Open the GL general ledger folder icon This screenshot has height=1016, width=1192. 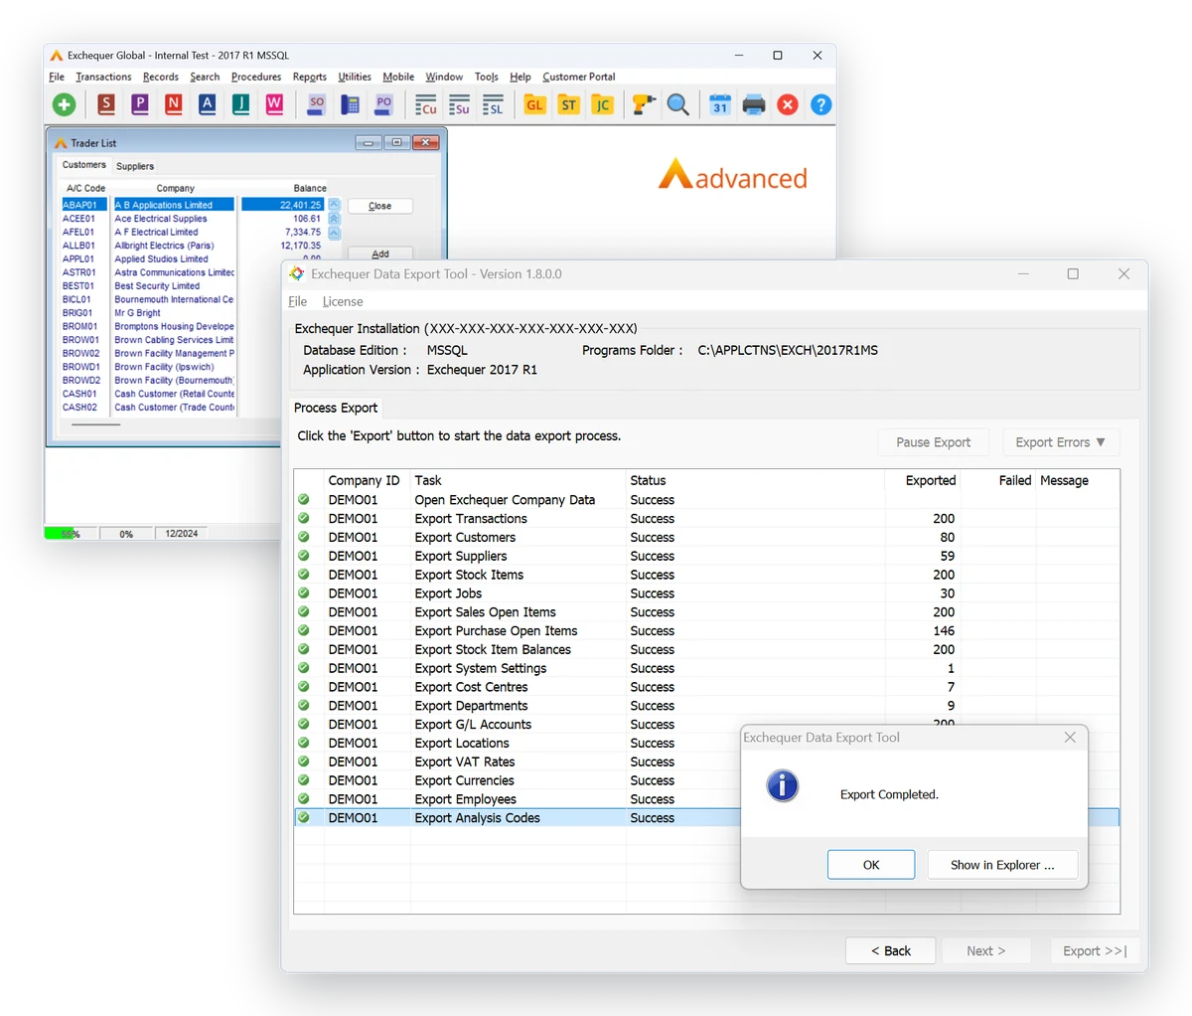coord(535,104)
